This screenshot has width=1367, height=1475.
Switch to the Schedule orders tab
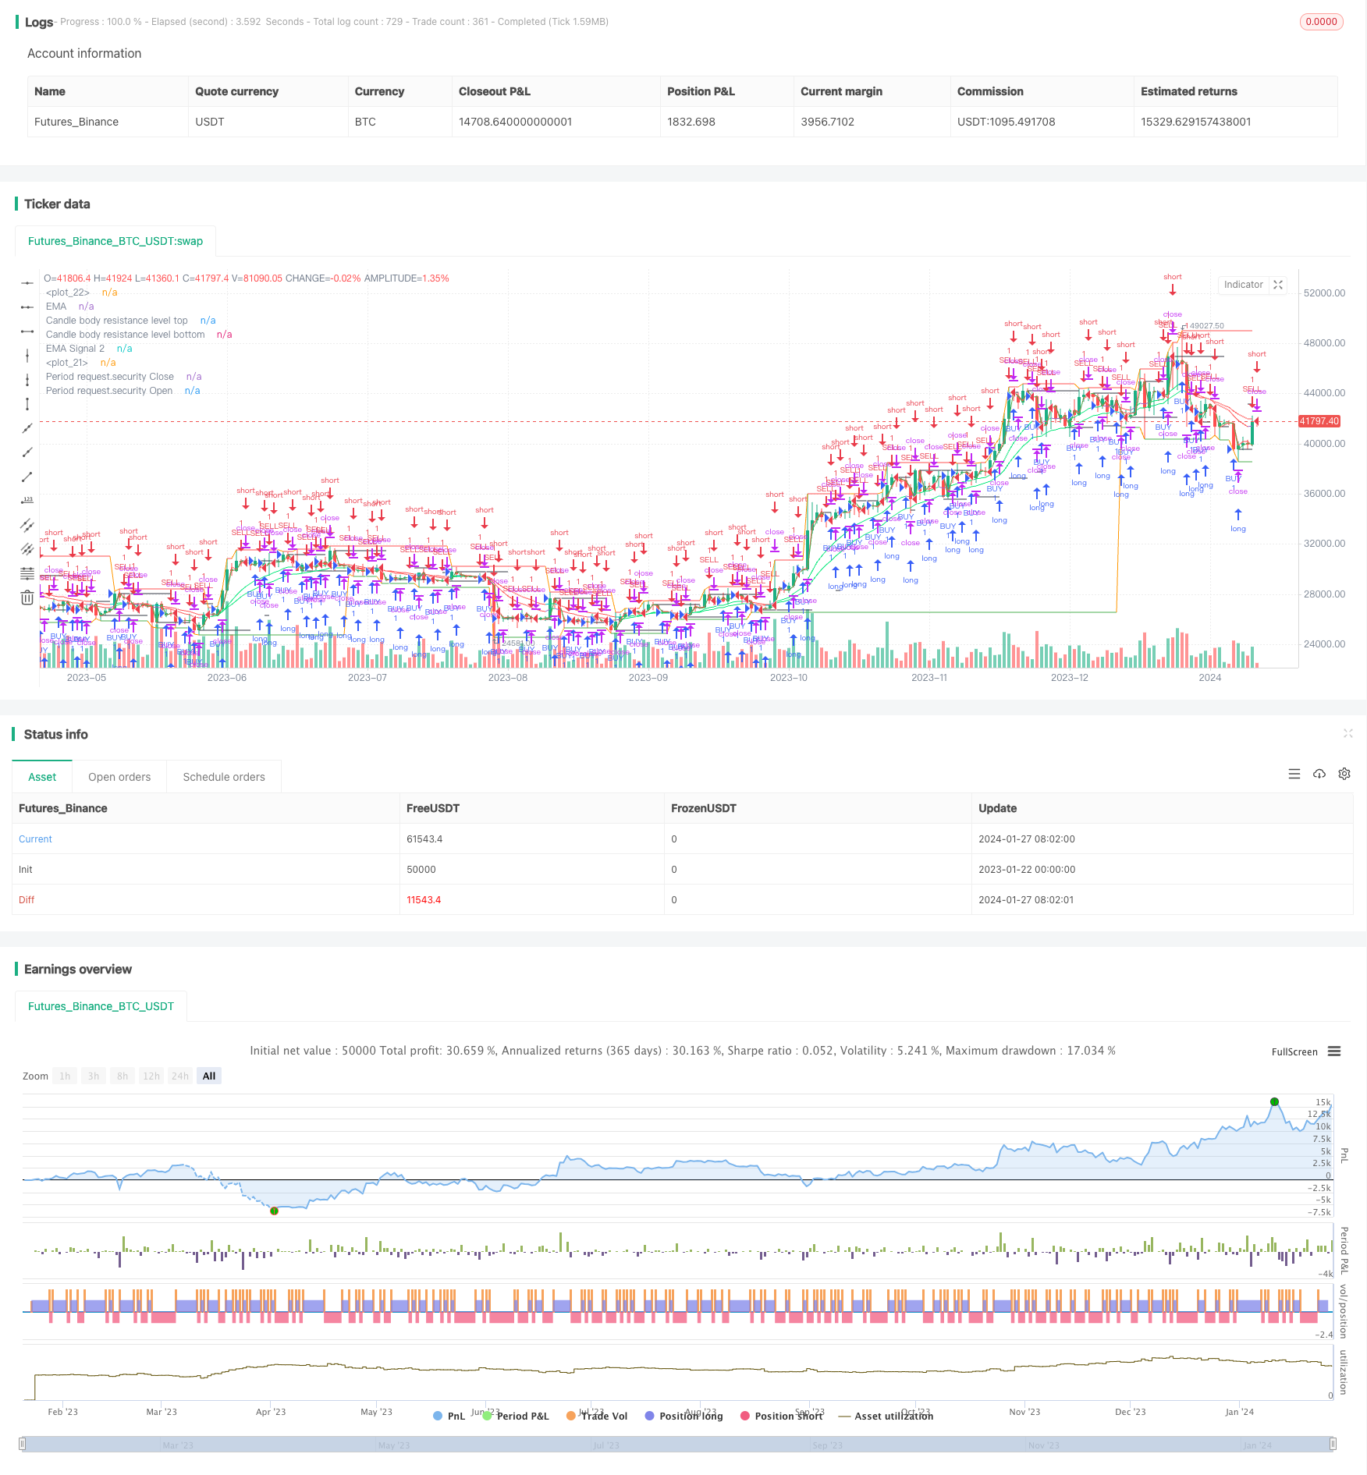[x=224, y=777]
